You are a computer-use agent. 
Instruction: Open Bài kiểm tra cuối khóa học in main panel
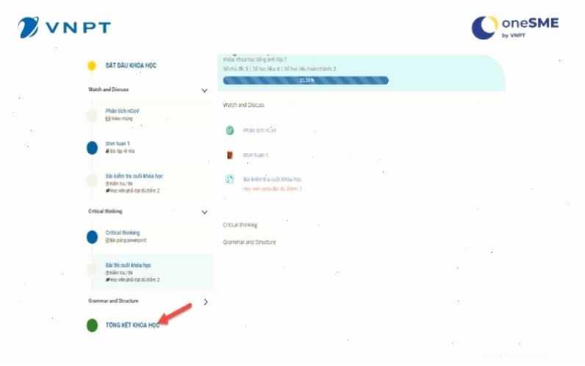(x=273, y=179)
